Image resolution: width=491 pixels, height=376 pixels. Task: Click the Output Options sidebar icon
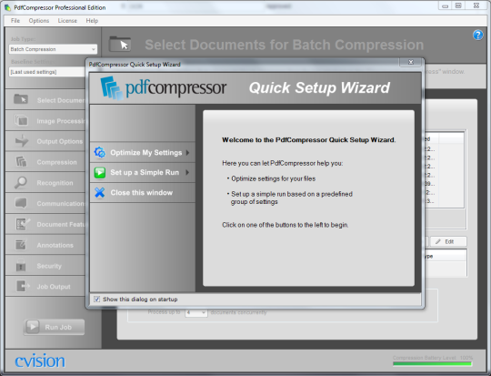(21, 141)
